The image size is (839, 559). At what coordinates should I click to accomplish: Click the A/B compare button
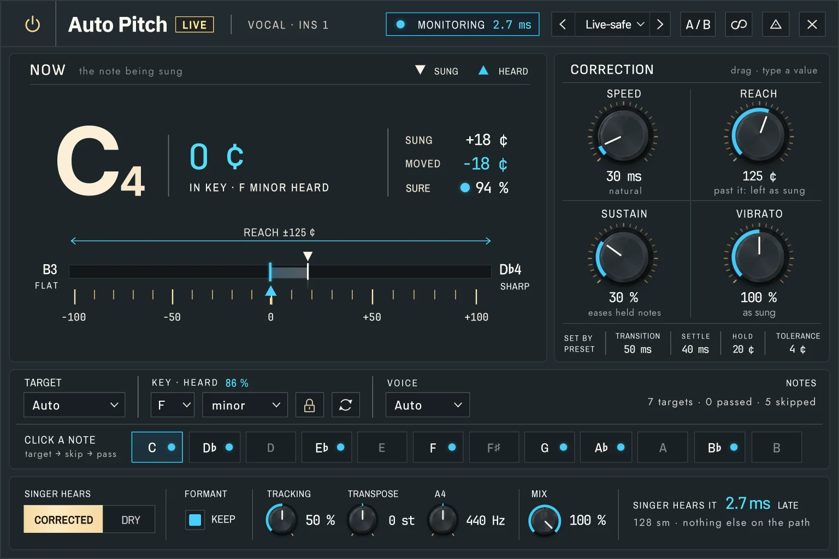click(x=698, y=25)
